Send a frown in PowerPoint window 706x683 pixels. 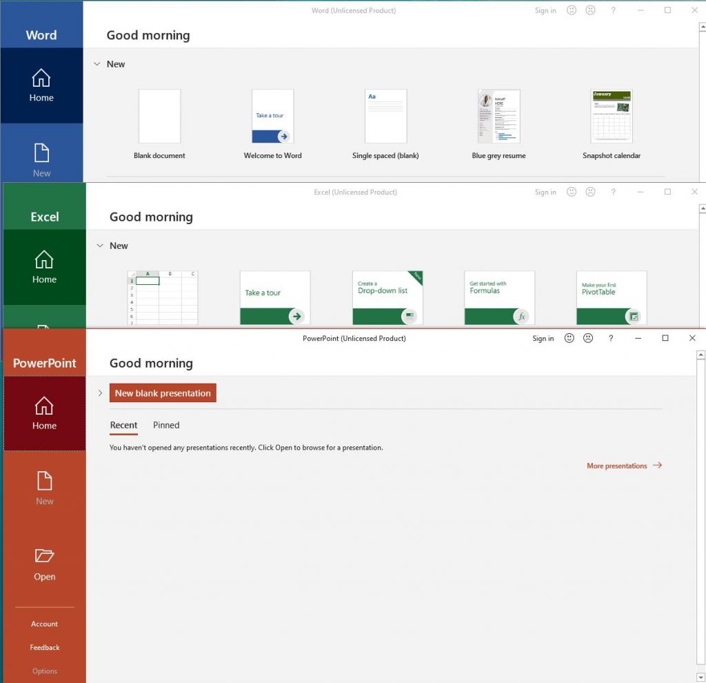point(588,338)
